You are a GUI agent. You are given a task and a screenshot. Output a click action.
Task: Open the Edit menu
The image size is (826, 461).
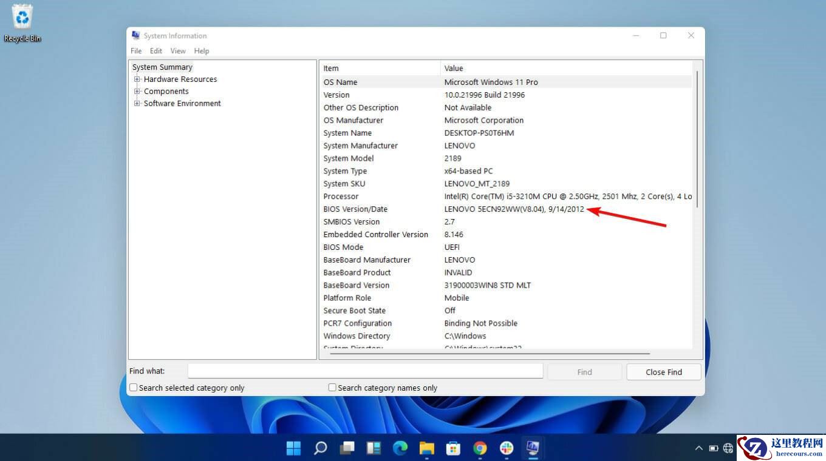pyautogui.click(x=155, y=51)
